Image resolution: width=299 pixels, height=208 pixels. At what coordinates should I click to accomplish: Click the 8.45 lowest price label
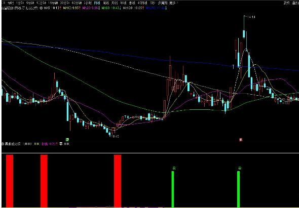pyautogui.click(x=116, y=136)
